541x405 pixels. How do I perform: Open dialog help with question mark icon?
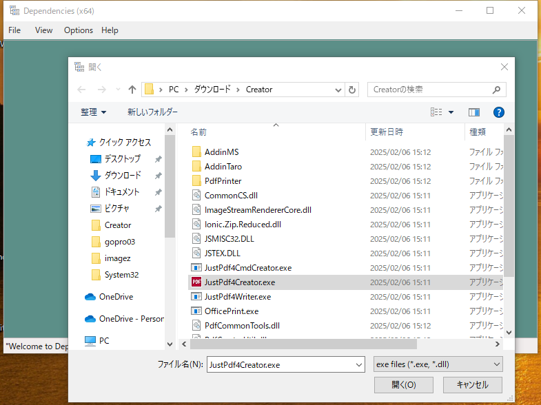tap(498, 112)
